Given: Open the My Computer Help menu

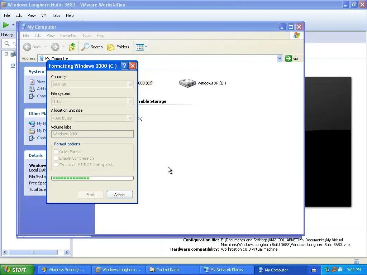Looking at the screenshot, I should coord(100,35).
